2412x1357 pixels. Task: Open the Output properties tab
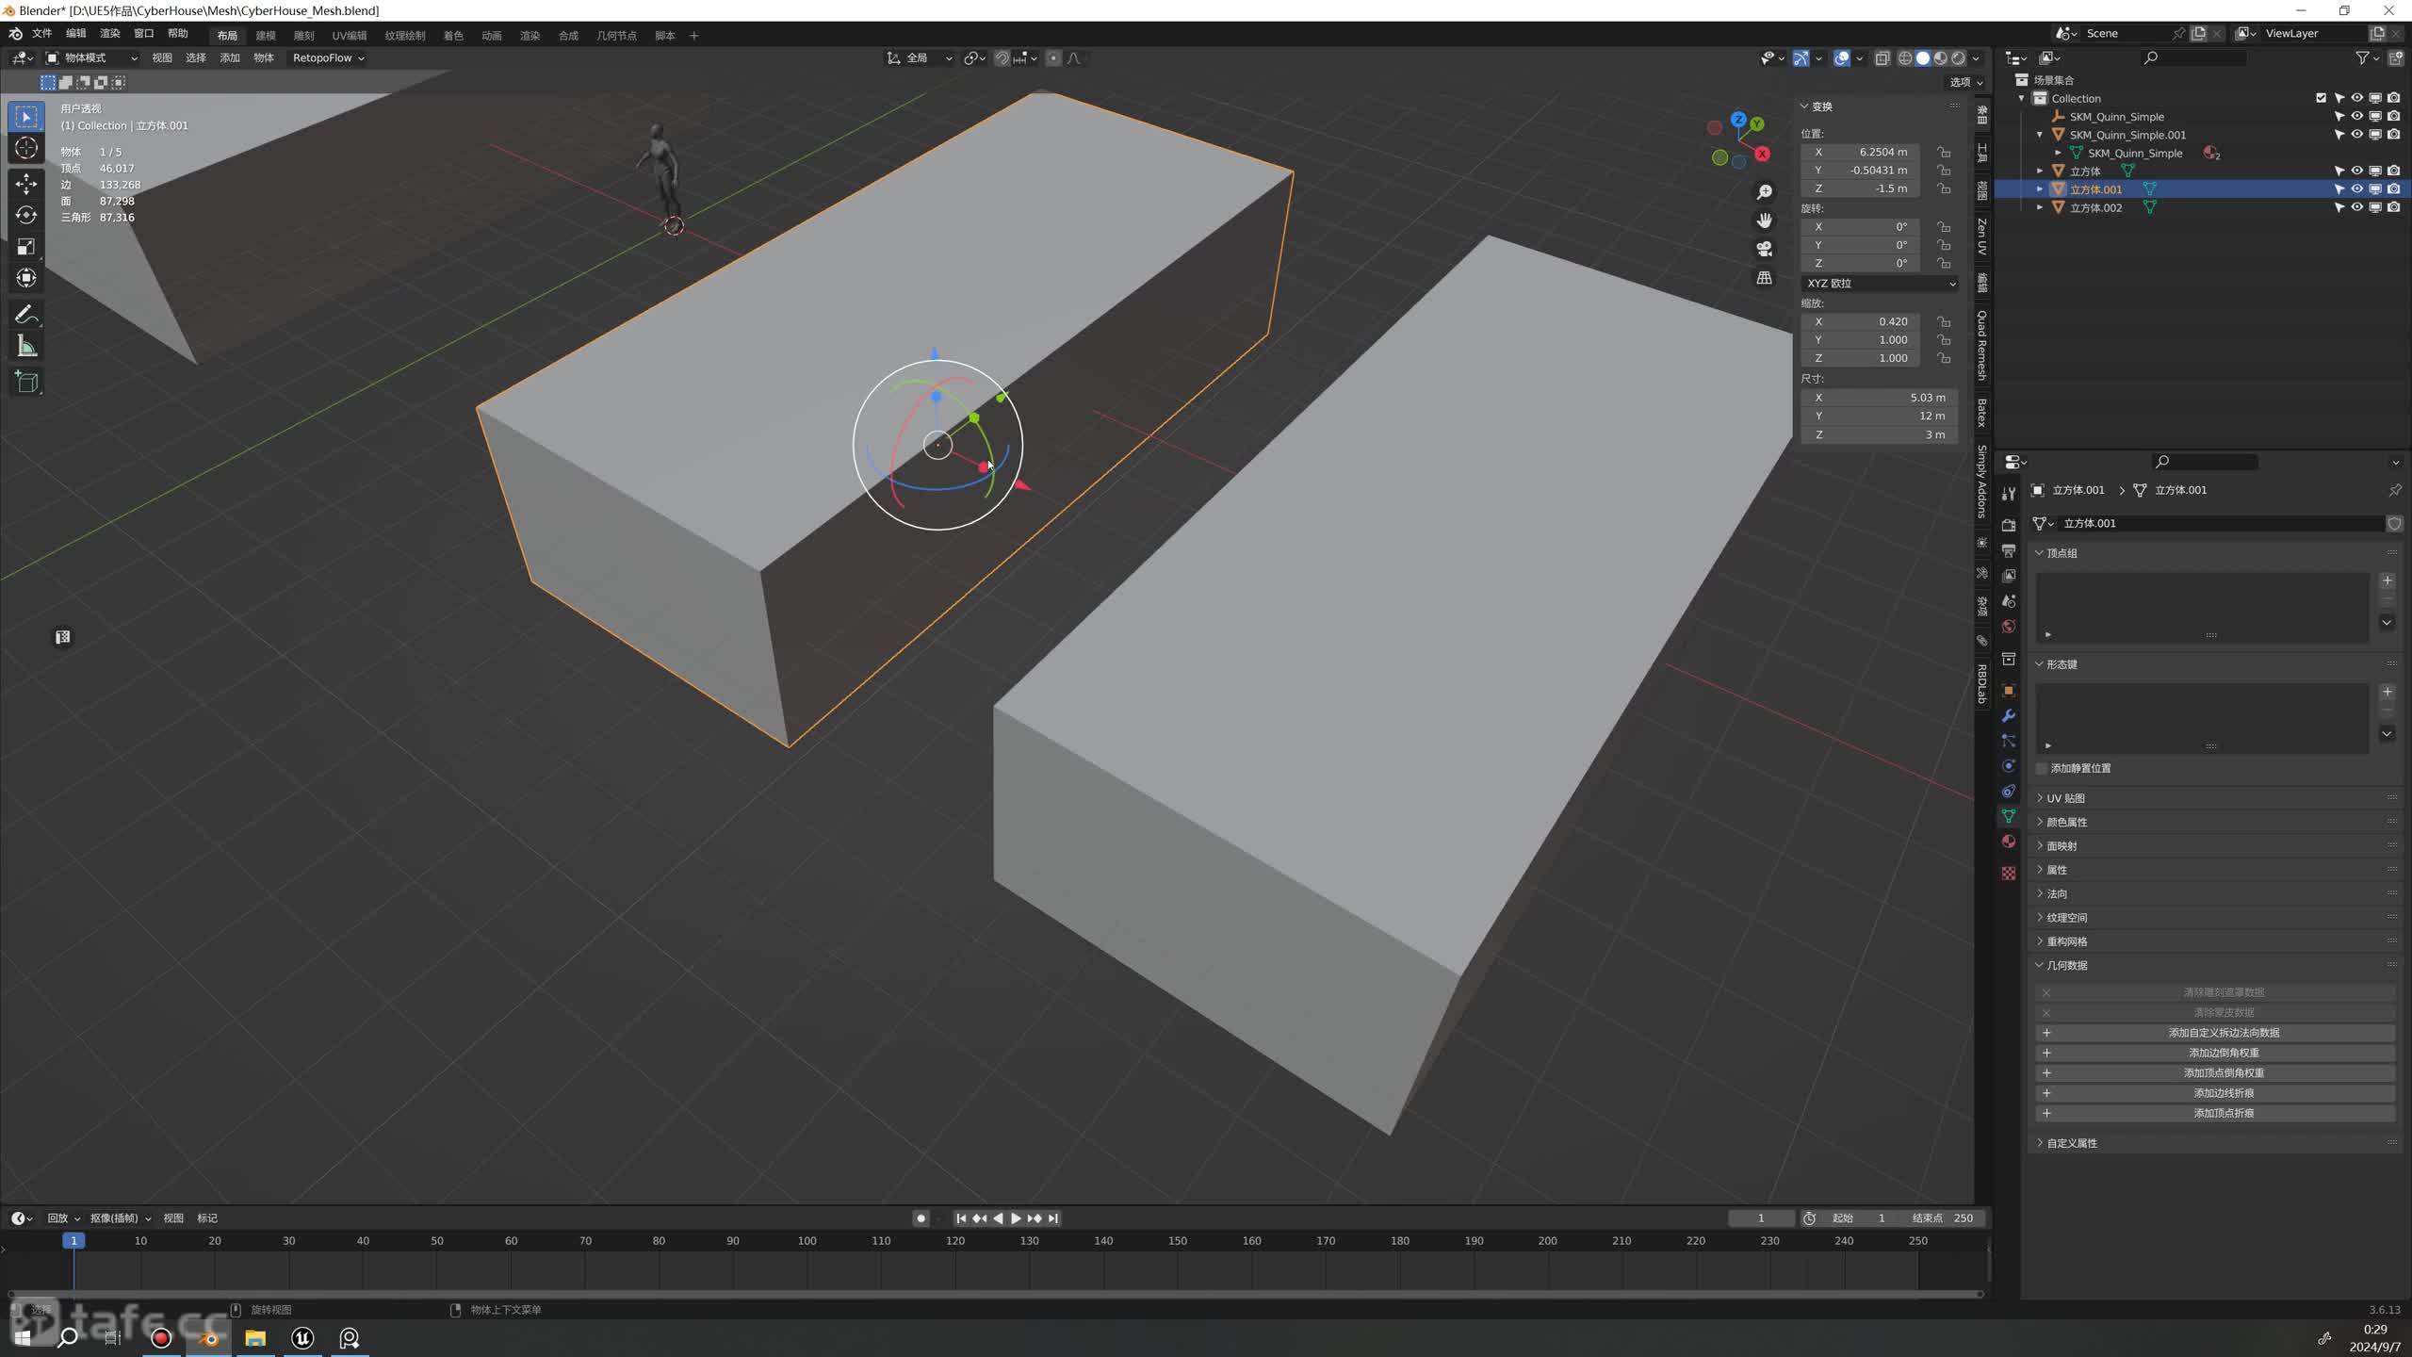click(2009, 550)
